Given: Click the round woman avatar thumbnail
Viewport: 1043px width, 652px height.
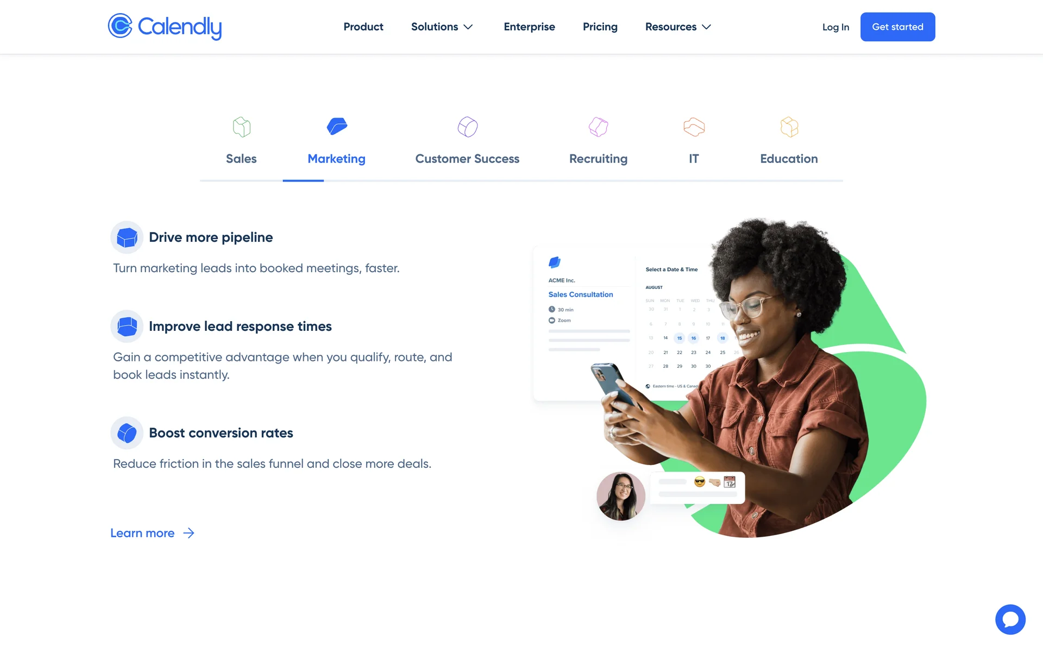Looking at the screenshot, I should pyautogui.click(x=621, y=496).
